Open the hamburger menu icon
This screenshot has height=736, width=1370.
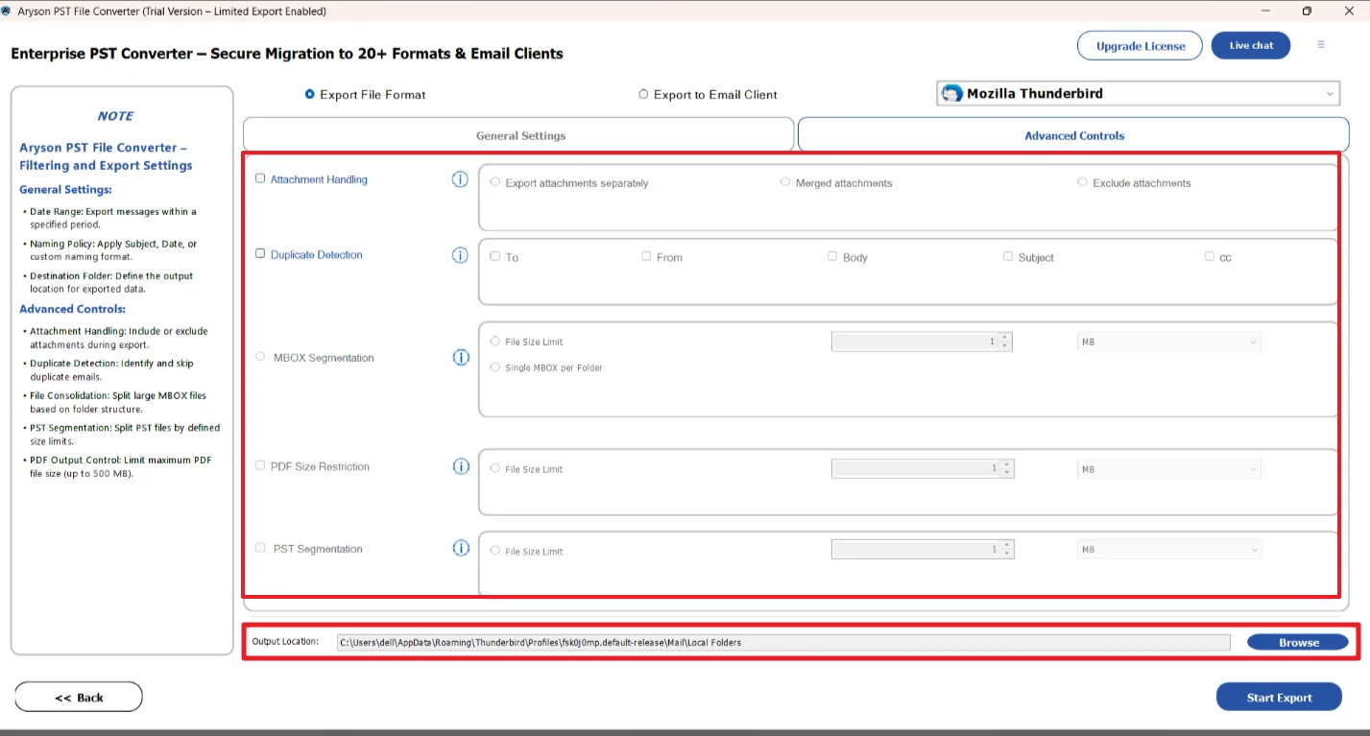[x=1321, y=45]
